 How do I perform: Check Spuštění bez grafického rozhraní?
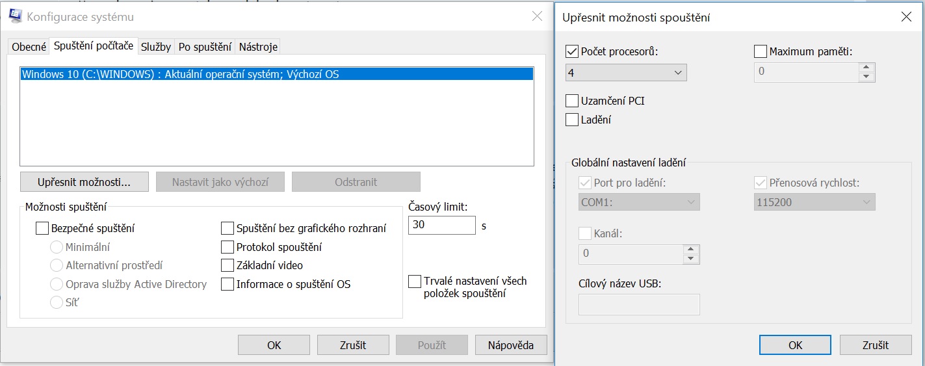[x=228, y=228]
